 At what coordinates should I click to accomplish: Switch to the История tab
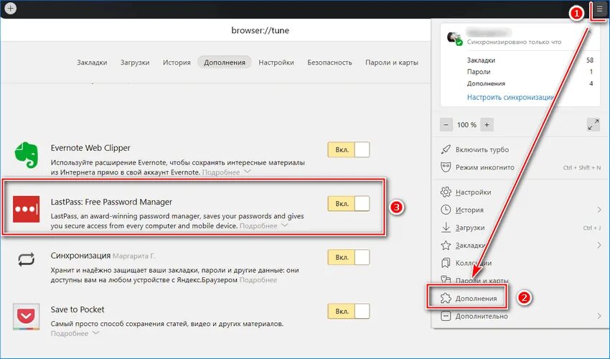click(177, 62)
